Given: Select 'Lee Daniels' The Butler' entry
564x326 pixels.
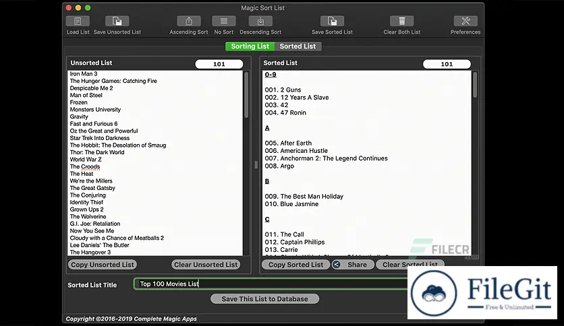Looking at the screenshot, I should coord(100,245).
